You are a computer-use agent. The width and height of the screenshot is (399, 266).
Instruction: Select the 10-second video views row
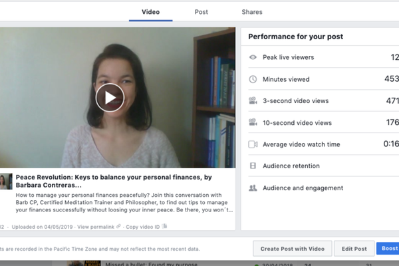click(x=323, y=122)
